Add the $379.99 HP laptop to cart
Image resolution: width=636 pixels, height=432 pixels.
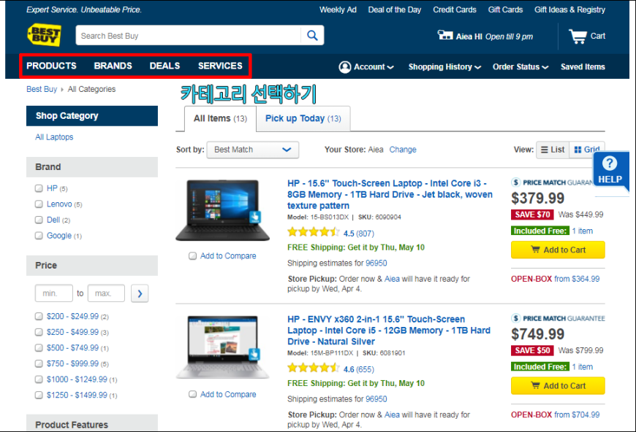558,250
